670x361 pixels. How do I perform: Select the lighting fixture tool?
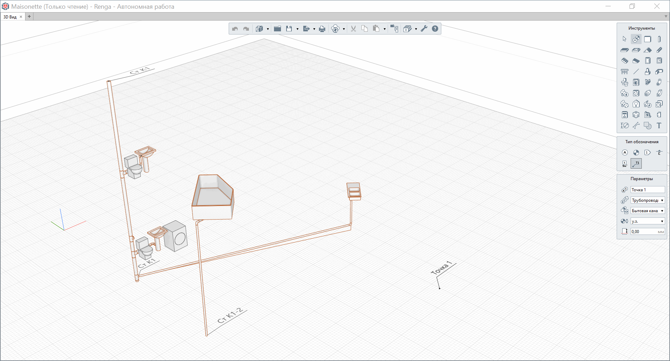[636, 104]
